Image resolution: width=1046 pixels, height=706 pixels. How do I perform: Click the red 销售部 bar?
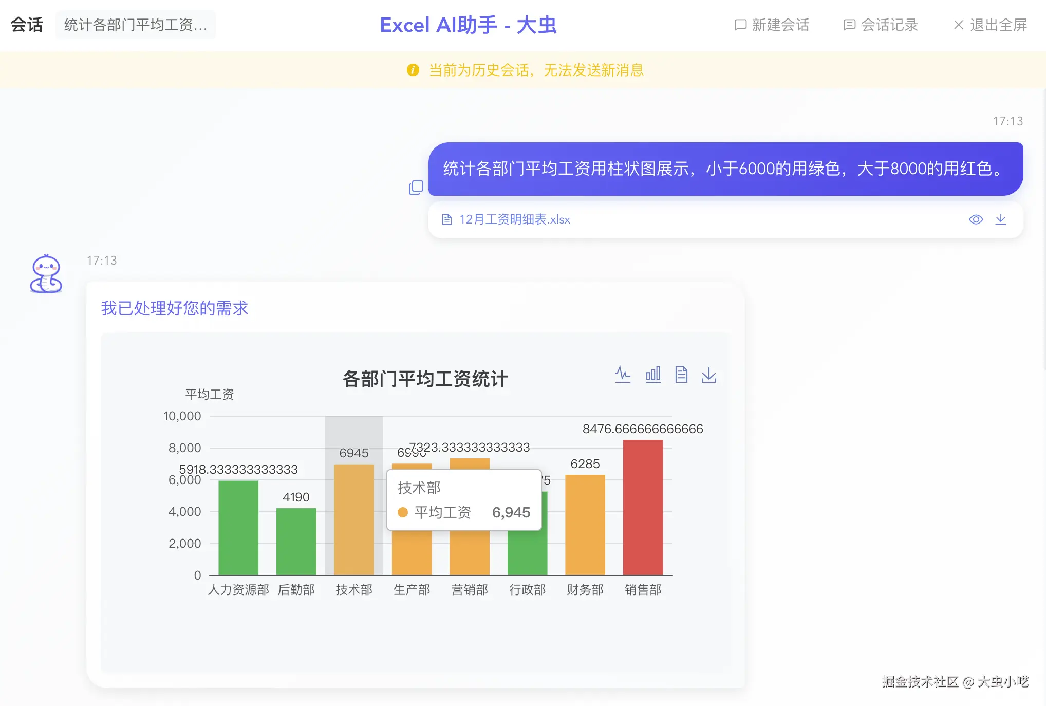tap(643, 507)
